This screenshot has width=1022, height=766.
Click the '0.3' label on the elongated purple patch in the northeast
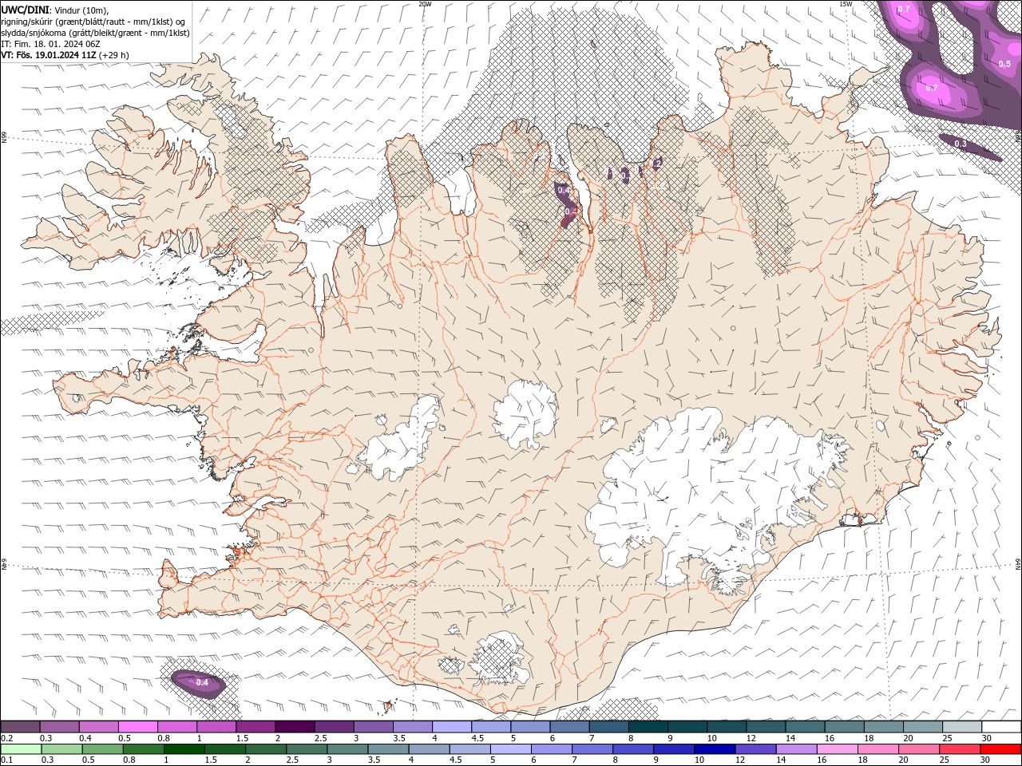tap(961, 144)
